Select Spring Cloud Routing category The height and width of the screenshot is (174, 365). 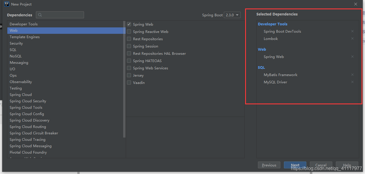click(x=65, y=126)
